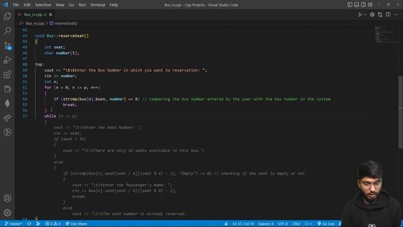Click Ln 57, Col 10 position indicator
Image resolution: width=403 pixels, height=227 pixels.
[243, 224]
